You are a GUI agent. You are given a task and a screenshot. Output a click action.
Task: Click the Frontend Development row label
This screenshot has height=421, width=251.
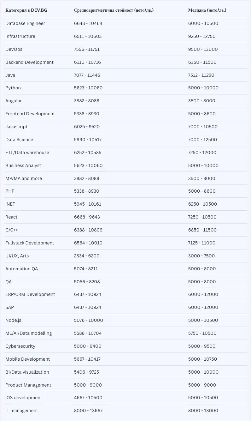(x=30, y=114)
